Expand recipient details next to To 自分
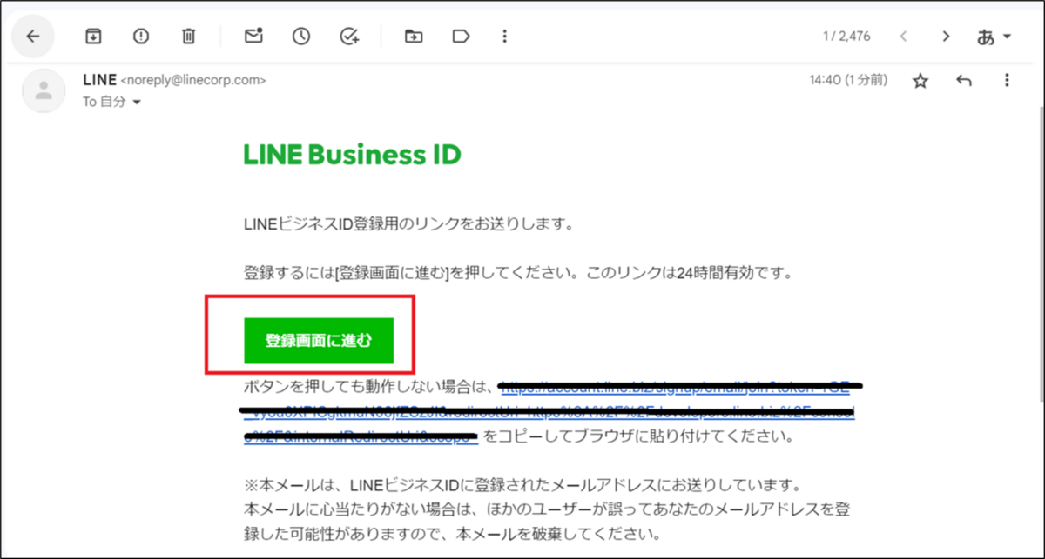The image size is (1045, 559). [x=137, y=103]
